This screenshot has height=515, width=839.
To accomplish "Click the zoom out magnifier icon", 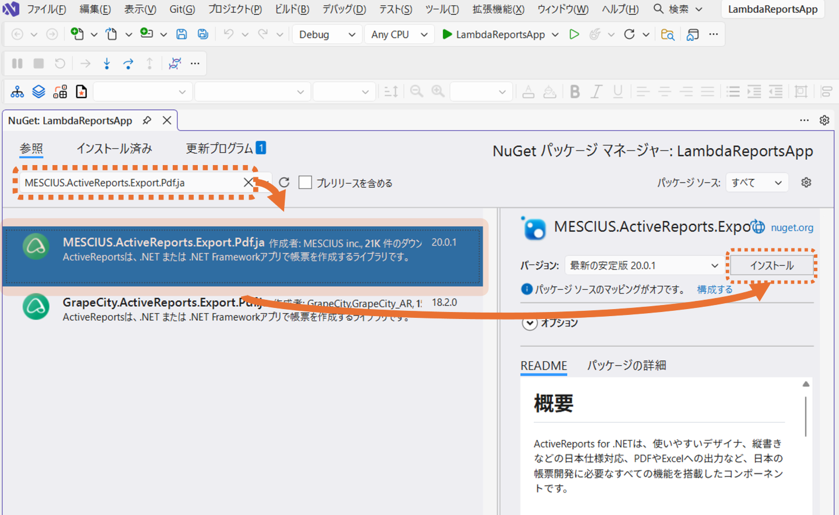I will click(x=417, y=92).
